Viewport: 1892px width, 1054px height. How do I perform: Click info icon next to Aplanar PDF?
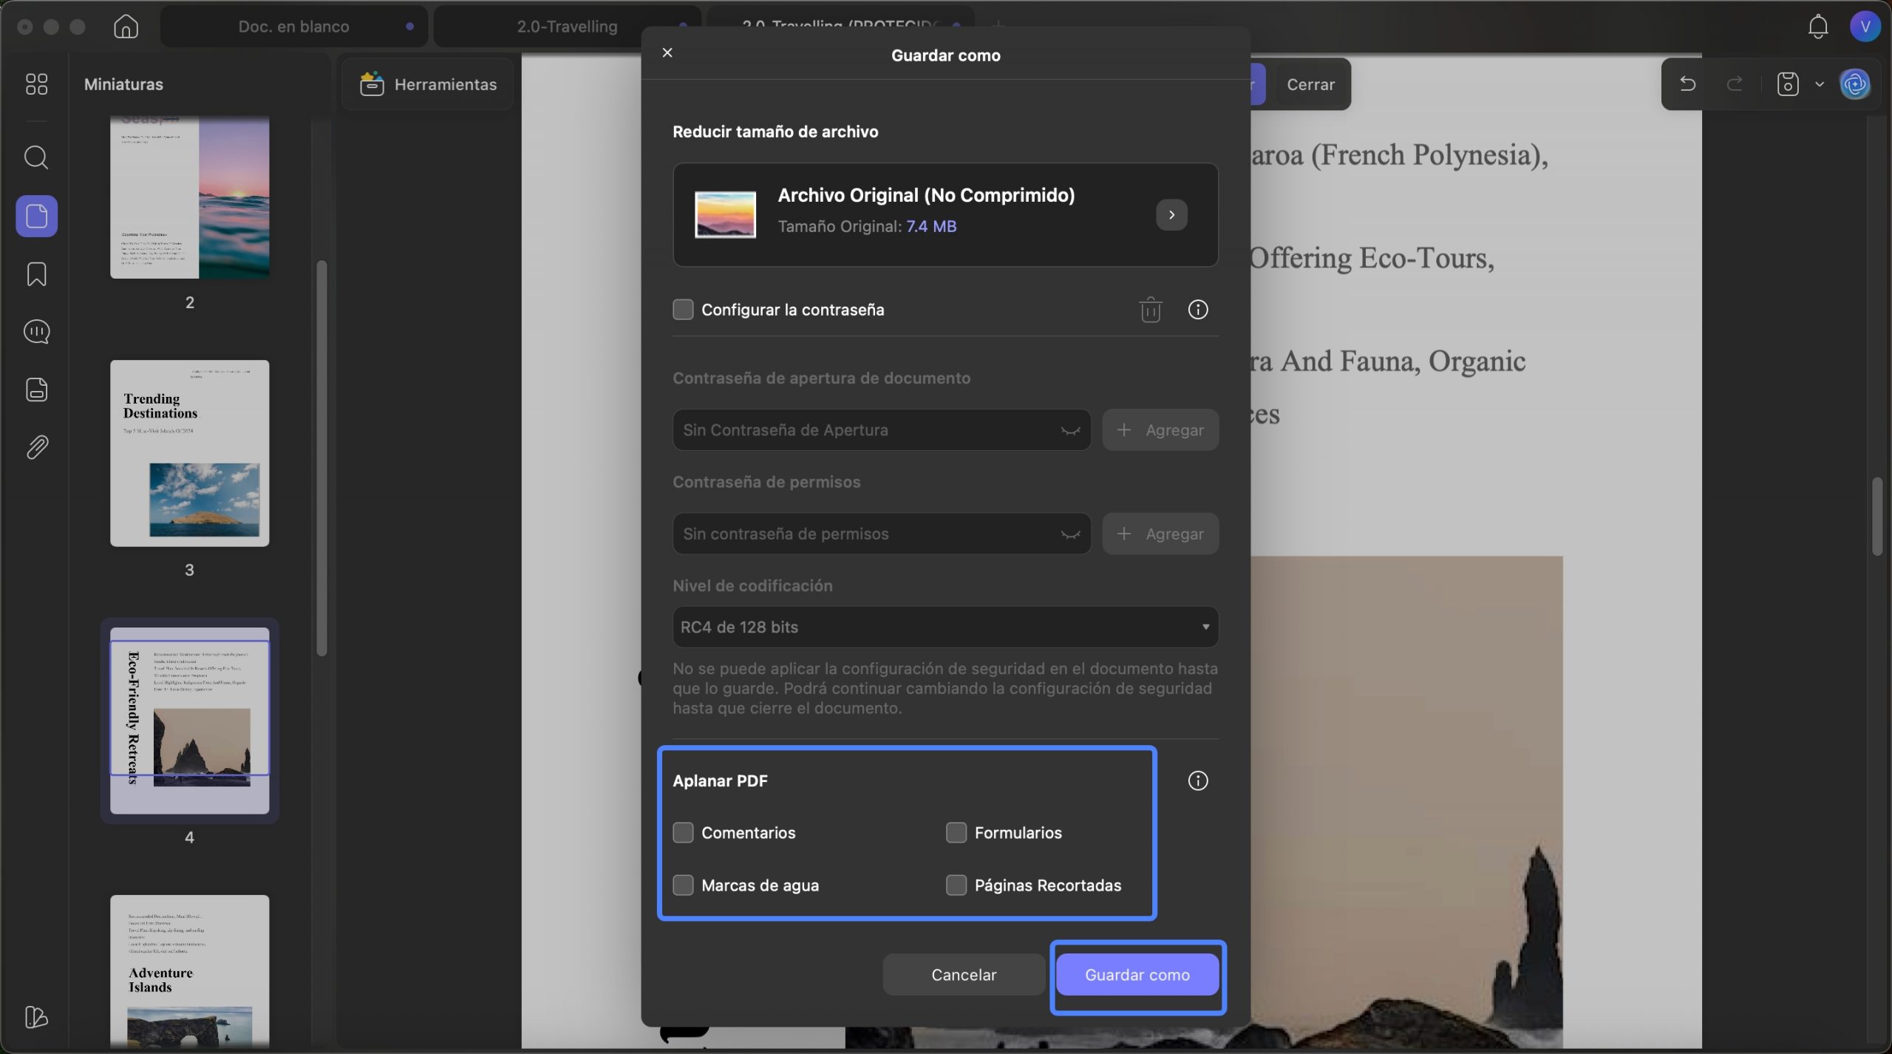coord(1197,781)
